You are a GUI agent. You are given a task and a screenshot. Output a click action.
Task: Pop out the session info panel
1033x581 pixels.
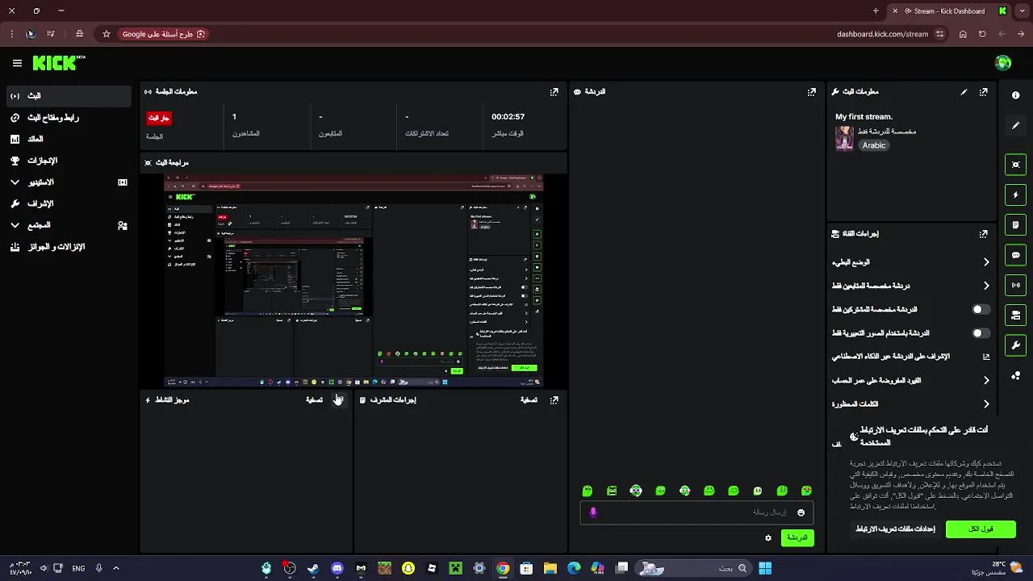coord(554,92)
